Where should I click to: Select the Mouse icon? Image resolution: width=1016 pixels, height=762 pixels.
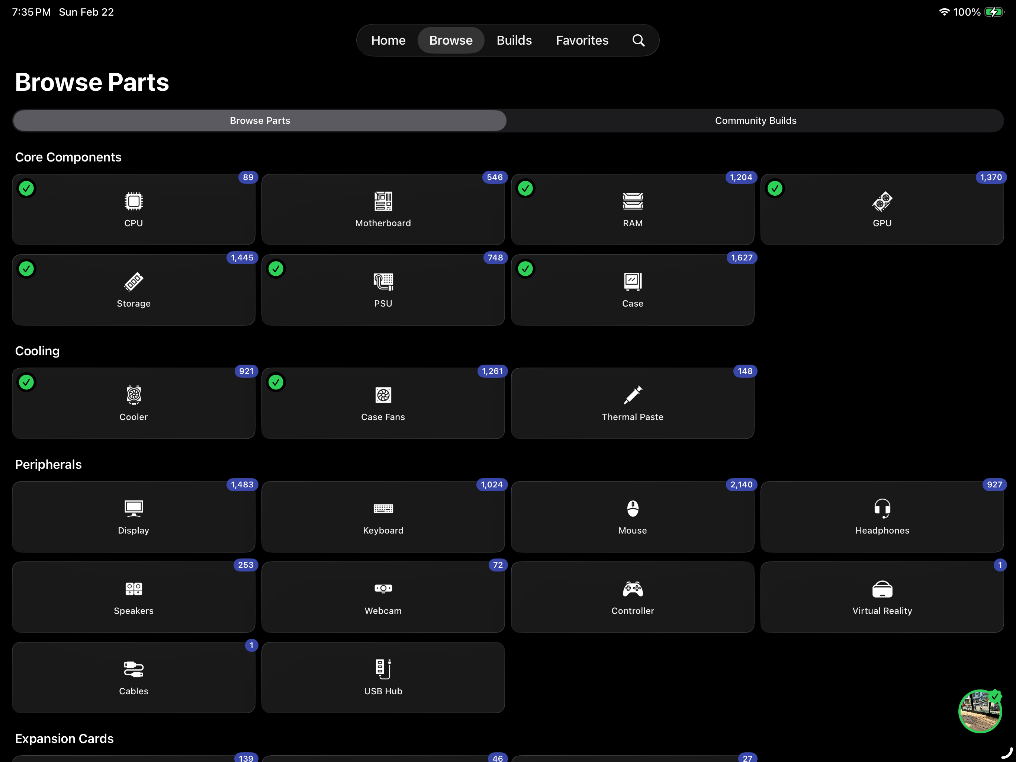(633, 508)
